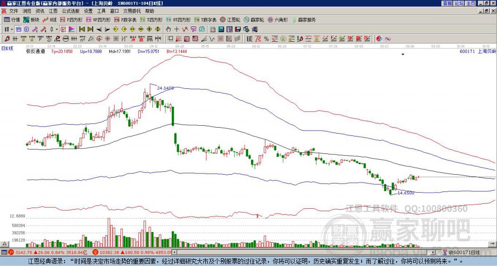Step chart left with black arrow
Screen dimensions: 497x266
click(99, 30)
